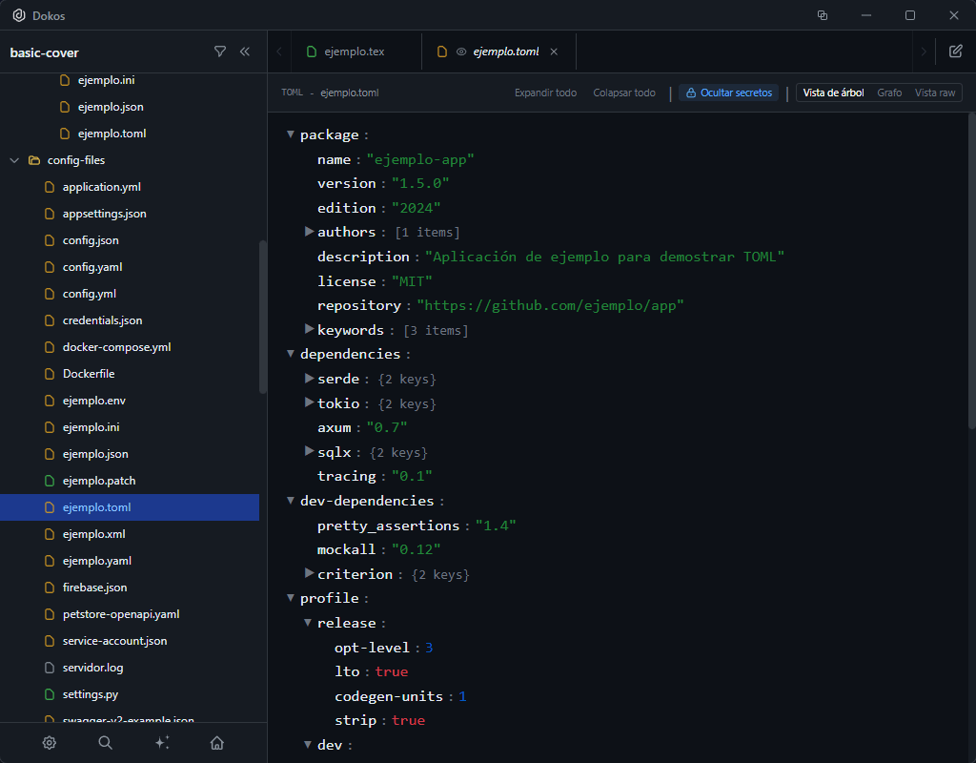
Task: Click Colapsar todo
Action: (x=624, y=93)
